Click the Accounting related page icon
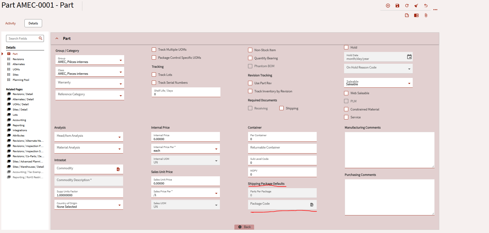Image resolution: width=489 pixels, height=233 pixels. (9, 120)
